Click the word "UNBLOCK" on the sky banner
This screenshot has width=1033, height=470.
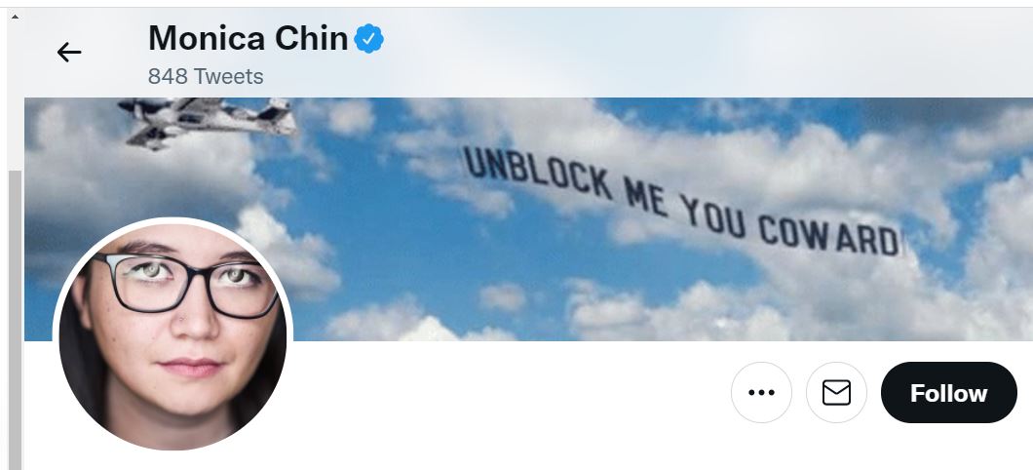536,172
